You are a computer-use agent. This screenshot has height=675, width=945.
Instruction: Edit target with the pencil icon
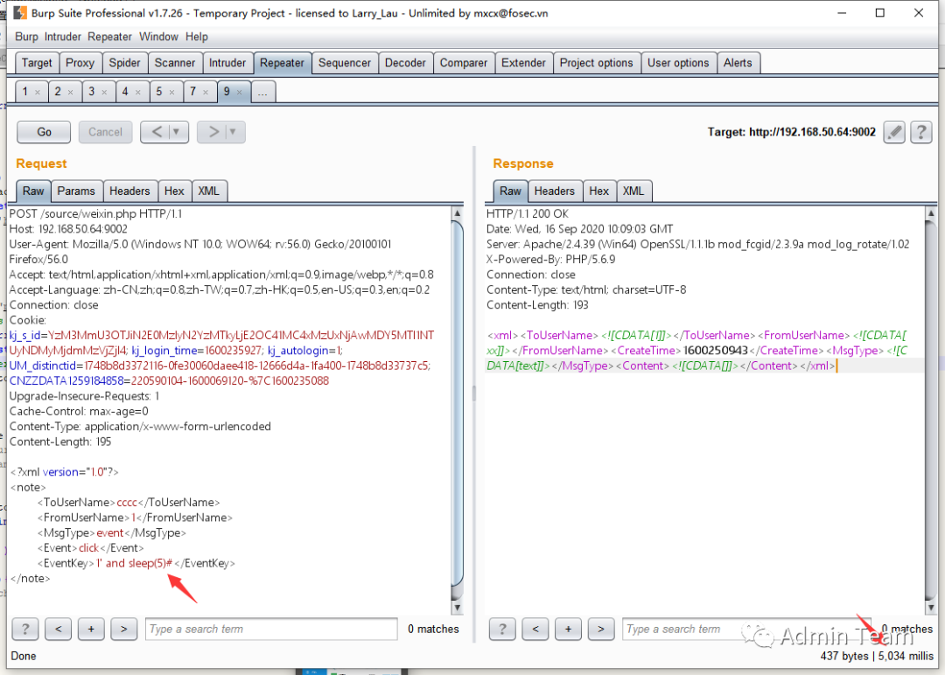(x=894, y=132)
